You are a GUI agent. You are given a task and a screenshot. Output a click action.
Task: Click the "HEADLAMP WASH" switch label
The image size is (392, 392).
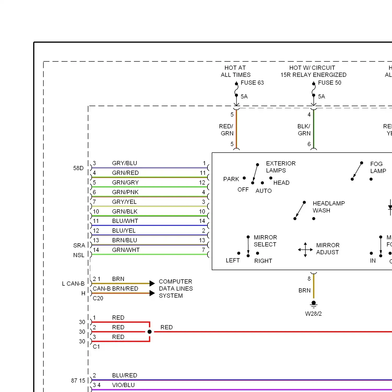point(329,207)
